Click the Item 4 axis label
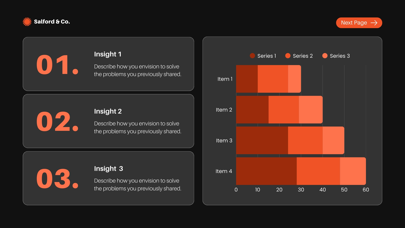 click(224, 171)
